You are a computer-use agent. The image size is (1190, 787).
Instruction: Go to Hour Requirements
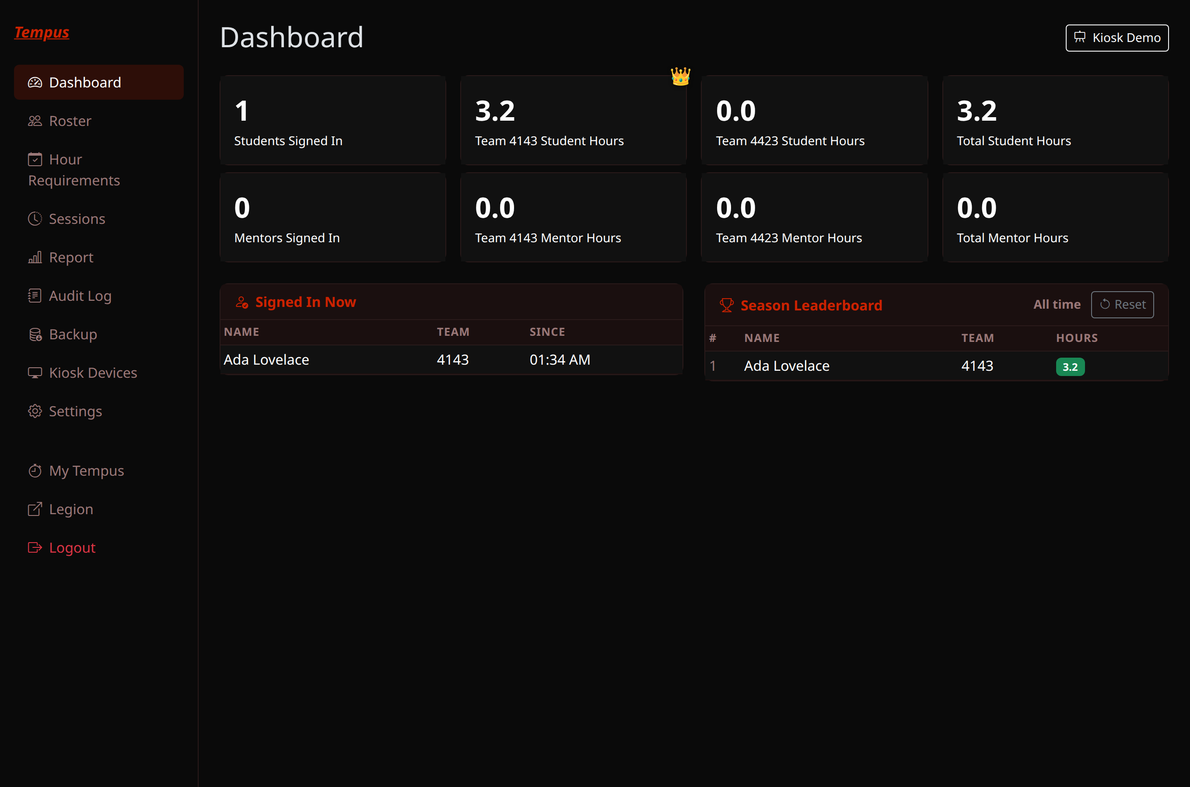[x=99, y=170]
